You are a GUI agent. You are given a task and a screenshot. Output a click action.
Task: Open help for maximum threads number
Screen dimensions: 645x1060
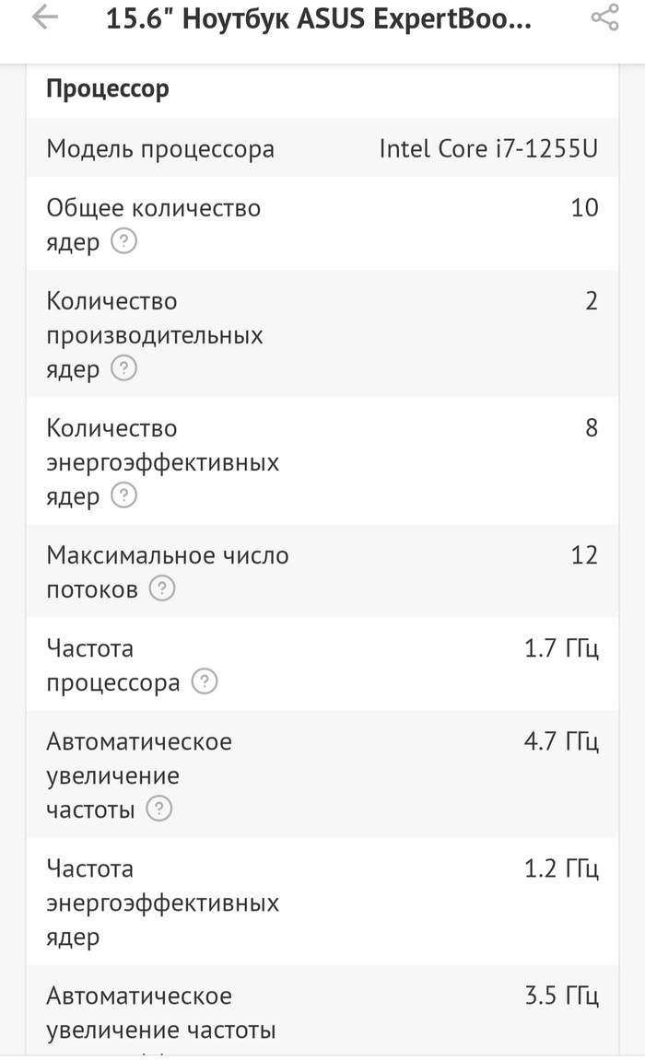coord(162,588)
